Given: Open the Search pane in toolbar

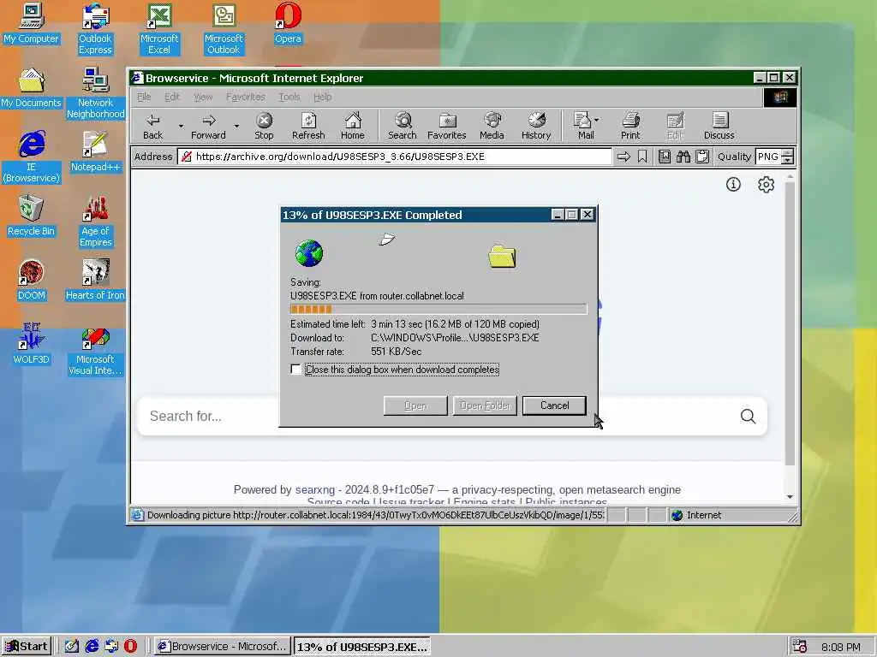Looking at the screenshot, I should tap(403, 127).
